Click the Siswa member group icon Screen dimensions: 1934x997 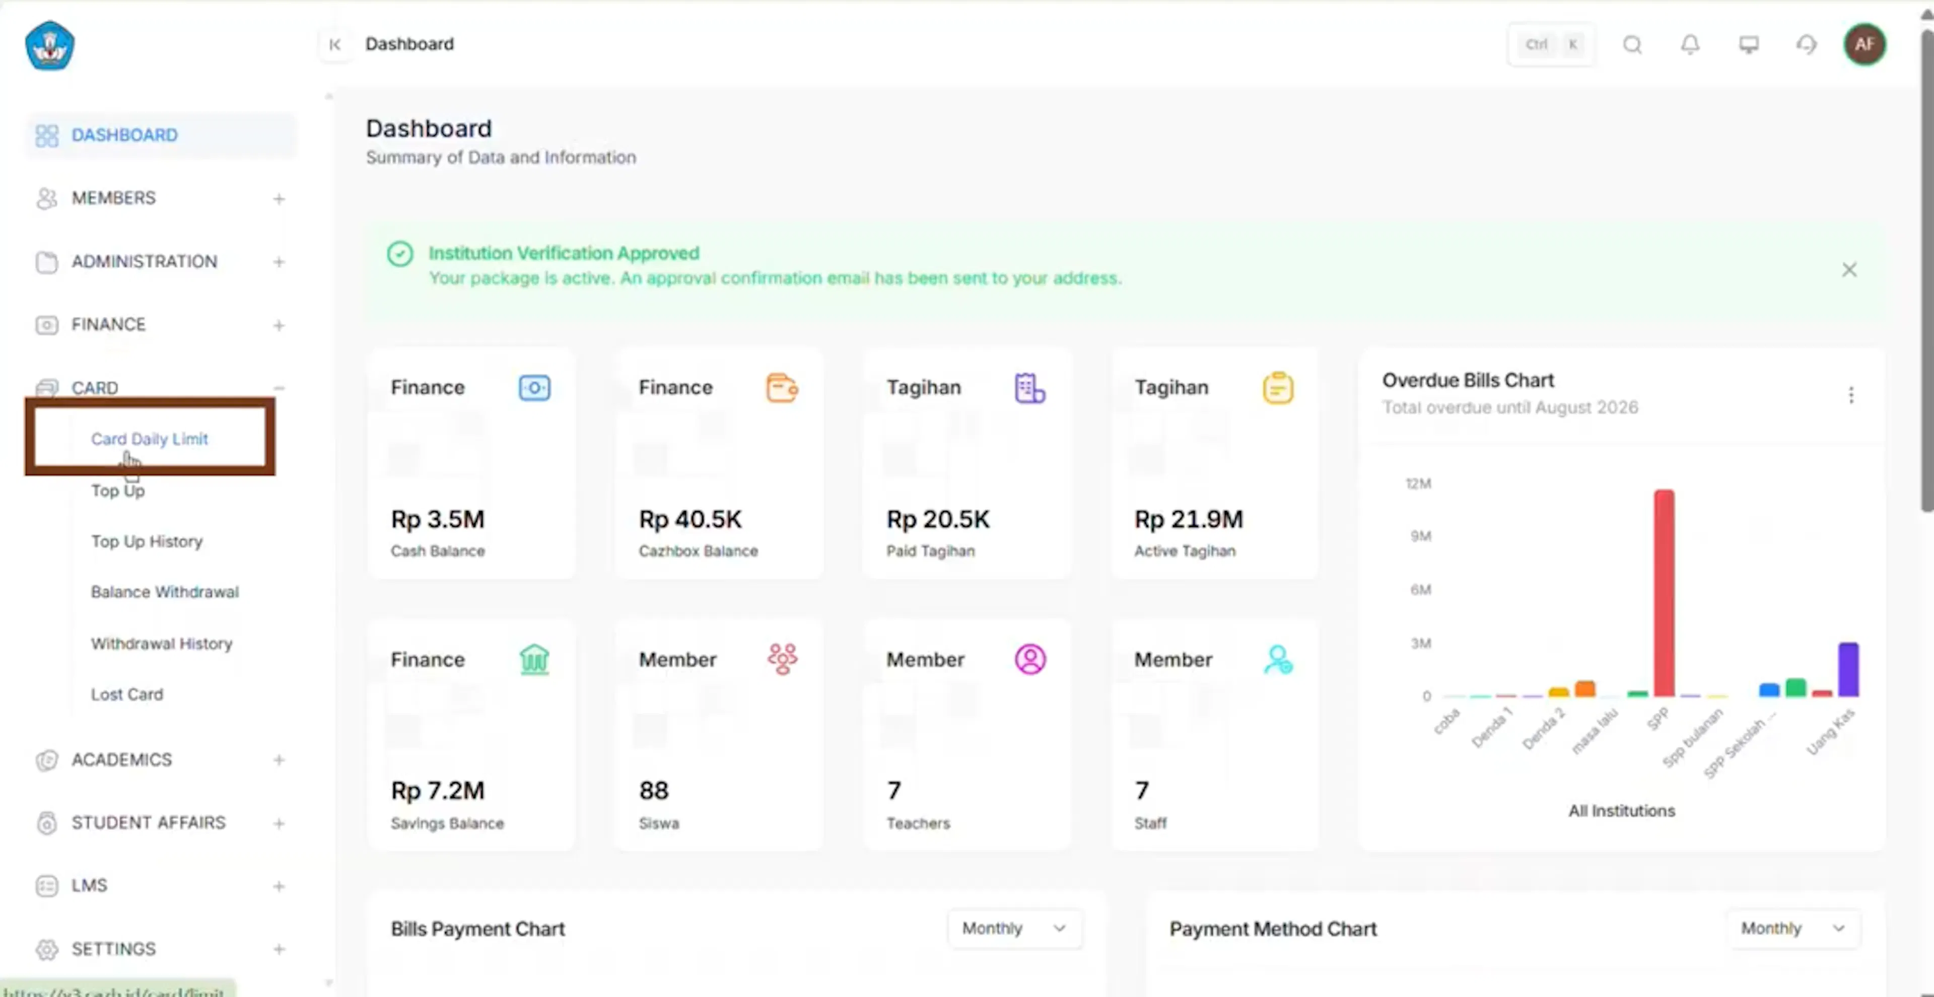[782, 660]
